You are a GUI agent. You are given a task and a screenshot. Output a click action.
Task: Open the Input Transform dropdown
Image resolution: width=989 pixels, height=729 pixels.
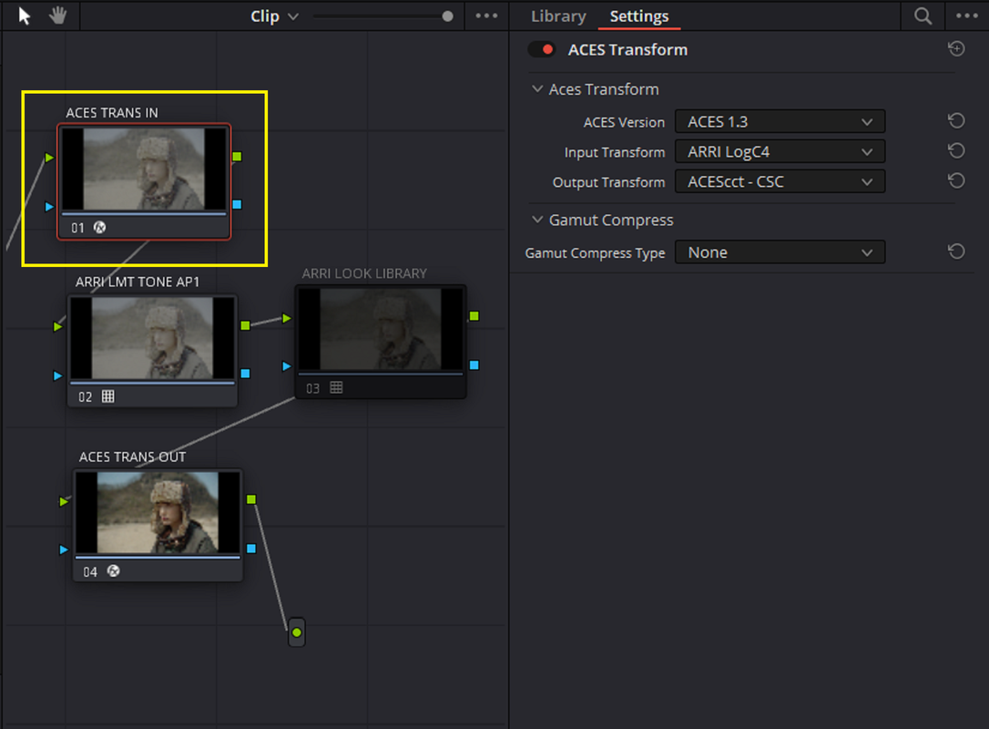[x=780, y=151]
